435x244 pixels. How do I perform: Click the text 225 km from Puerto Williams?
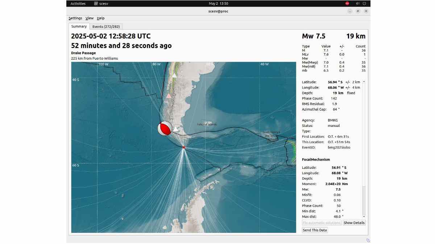click(94, 58)
